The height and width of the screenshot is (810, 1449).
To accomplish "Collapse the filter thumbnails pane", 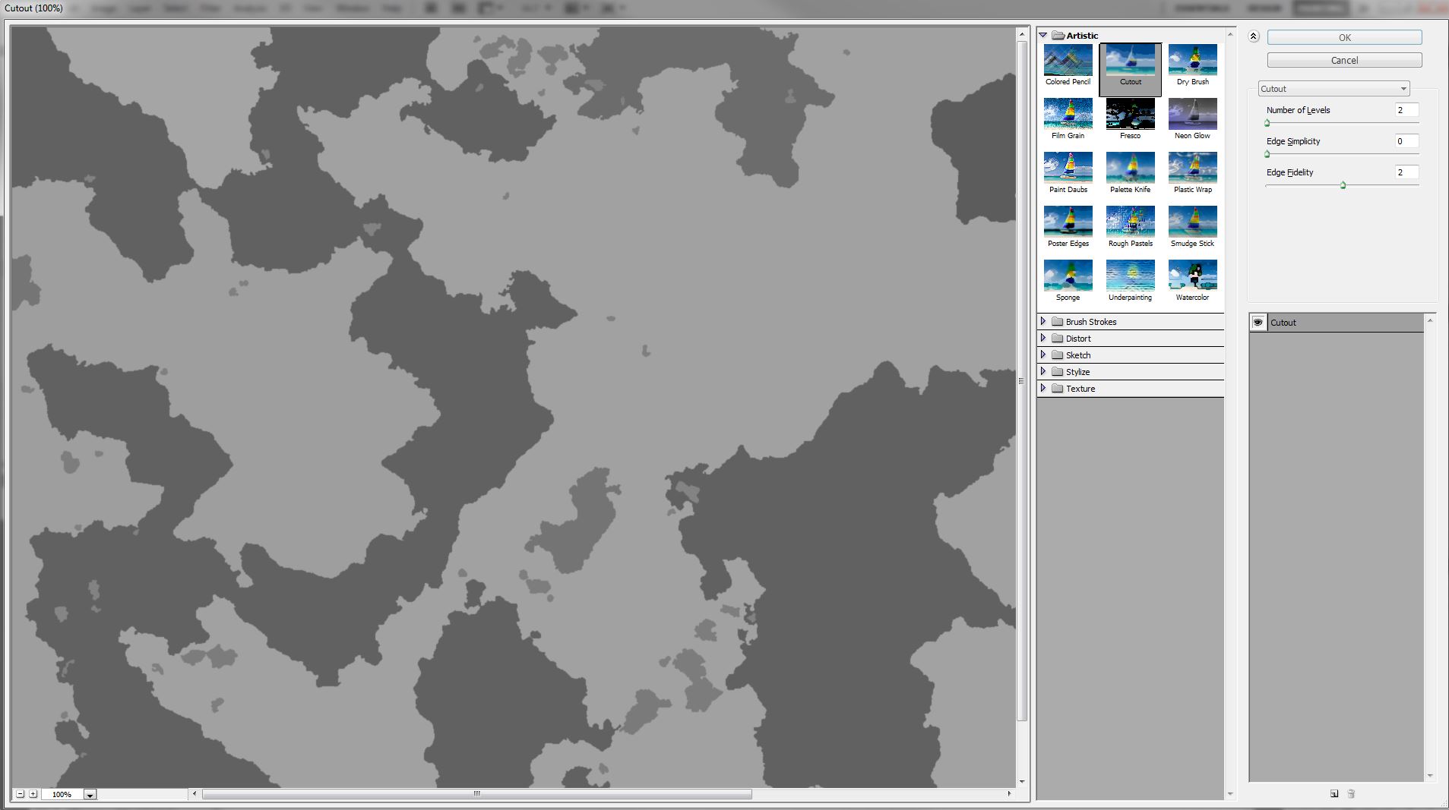I will pyautogui.click(x=1253, y=36).
